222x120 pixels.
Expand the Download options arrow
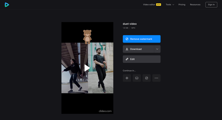pos(157,49)
